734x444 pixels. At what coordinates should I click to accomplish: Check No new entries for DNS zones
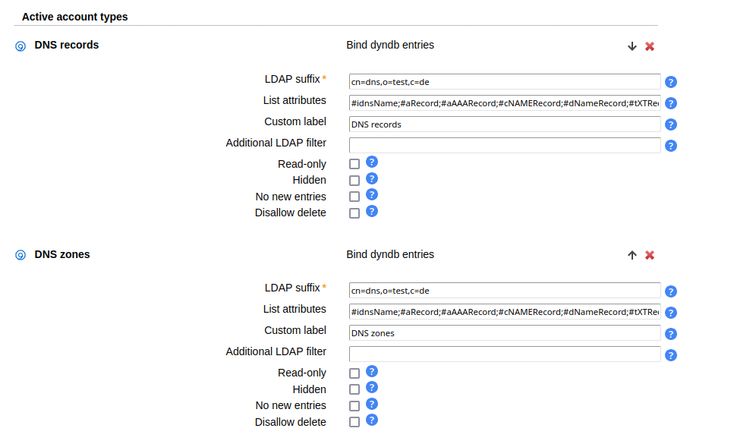tap(354, 406)
